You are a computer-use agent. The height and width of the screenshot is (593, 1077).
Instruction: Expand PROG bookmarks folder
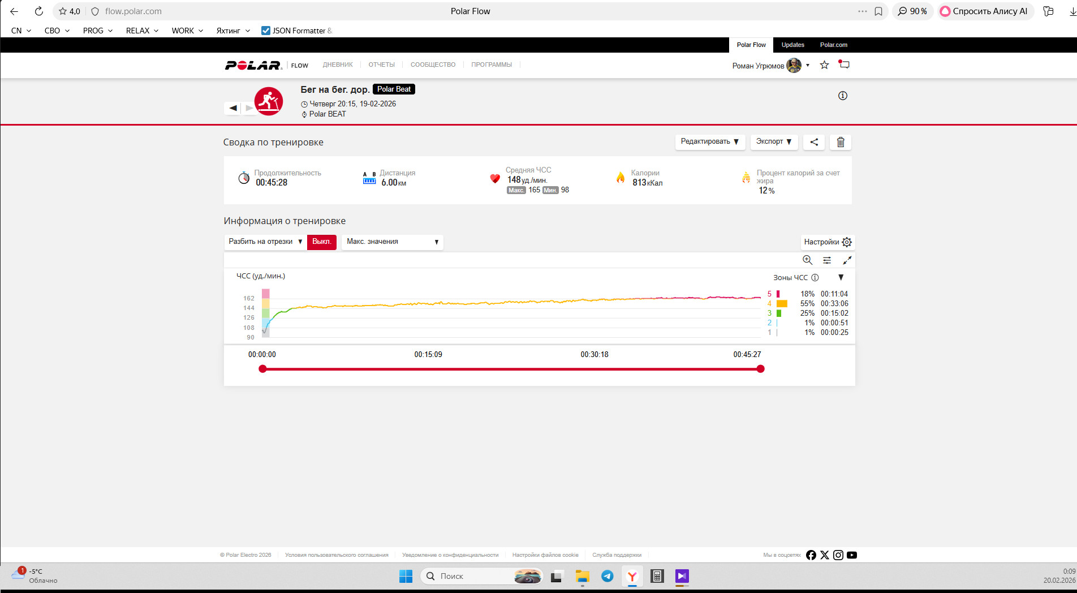click(x=98, y=31)
